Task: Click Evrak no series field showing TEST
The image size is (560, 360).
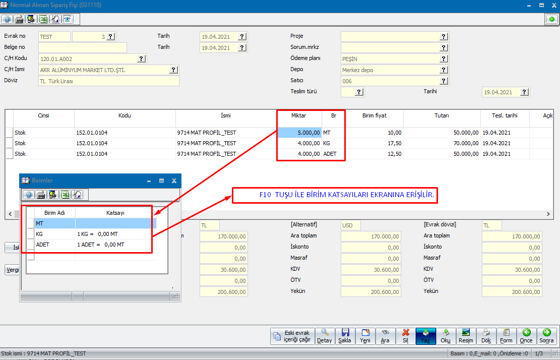Action: (x=54, y=36)
